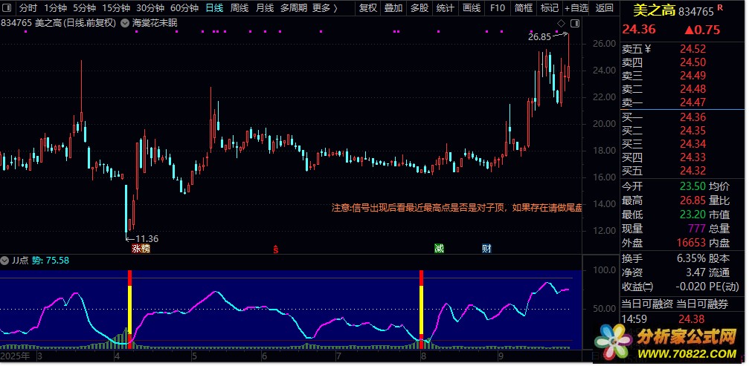
Task: Click the 涨榜 event marker icon
Action: click(x=141, y=248)
